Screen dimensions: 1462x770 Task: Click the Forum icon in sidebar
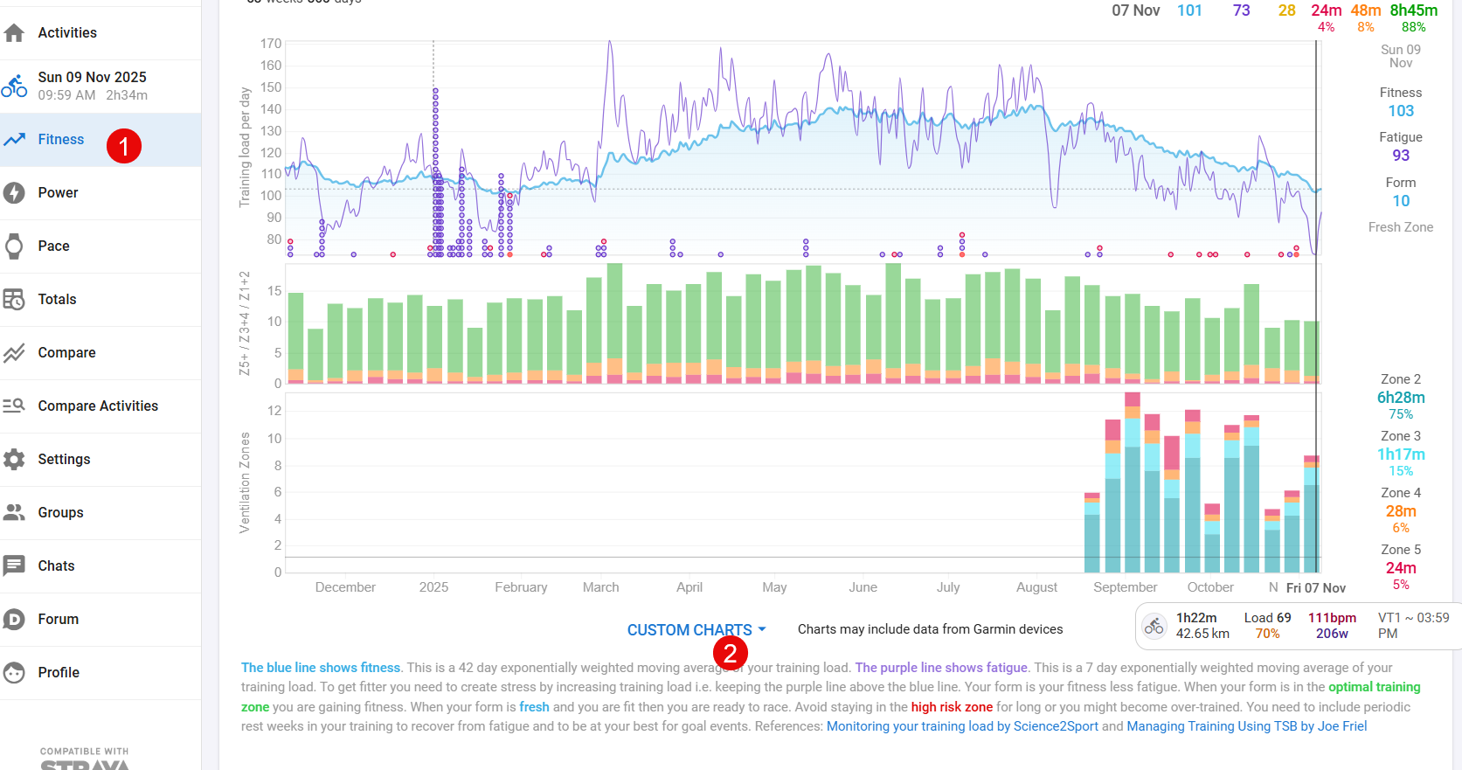[x=14, y=620]
